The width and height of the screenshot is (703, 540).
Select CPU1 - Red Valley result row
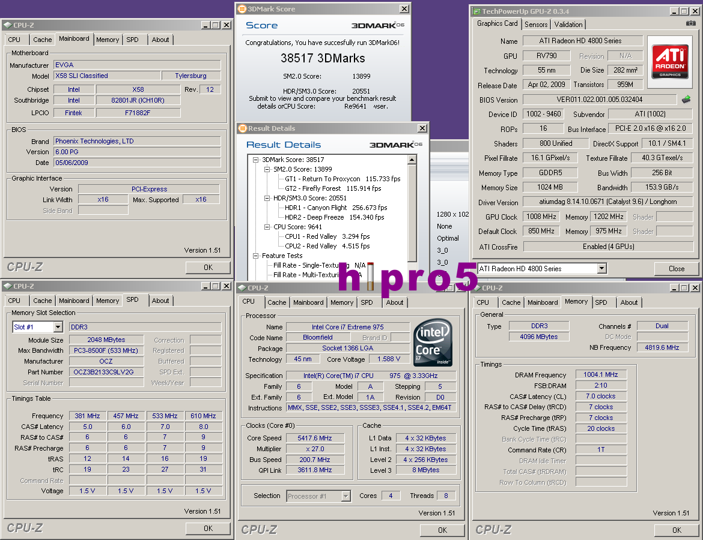[x=327, y=237]
